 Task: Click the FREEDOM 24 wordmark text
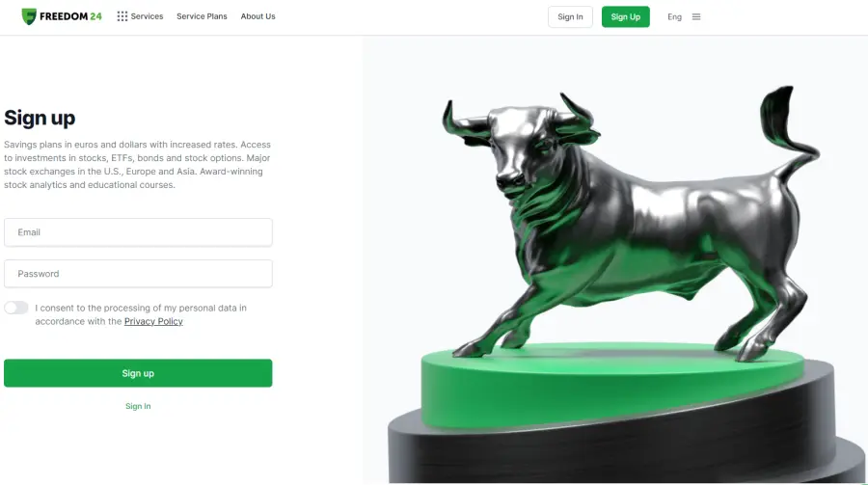(70, 16)
